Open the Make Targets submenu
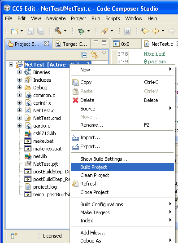Screen dimensions: 178x243 tap(122, 212)
